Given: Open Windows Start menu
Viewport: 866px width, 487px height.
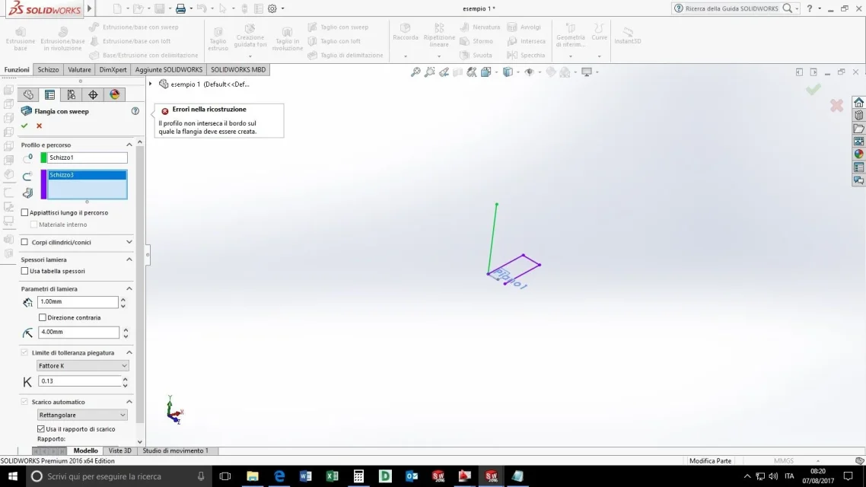Looking at the screenshot, I should [x=13, y=476].
